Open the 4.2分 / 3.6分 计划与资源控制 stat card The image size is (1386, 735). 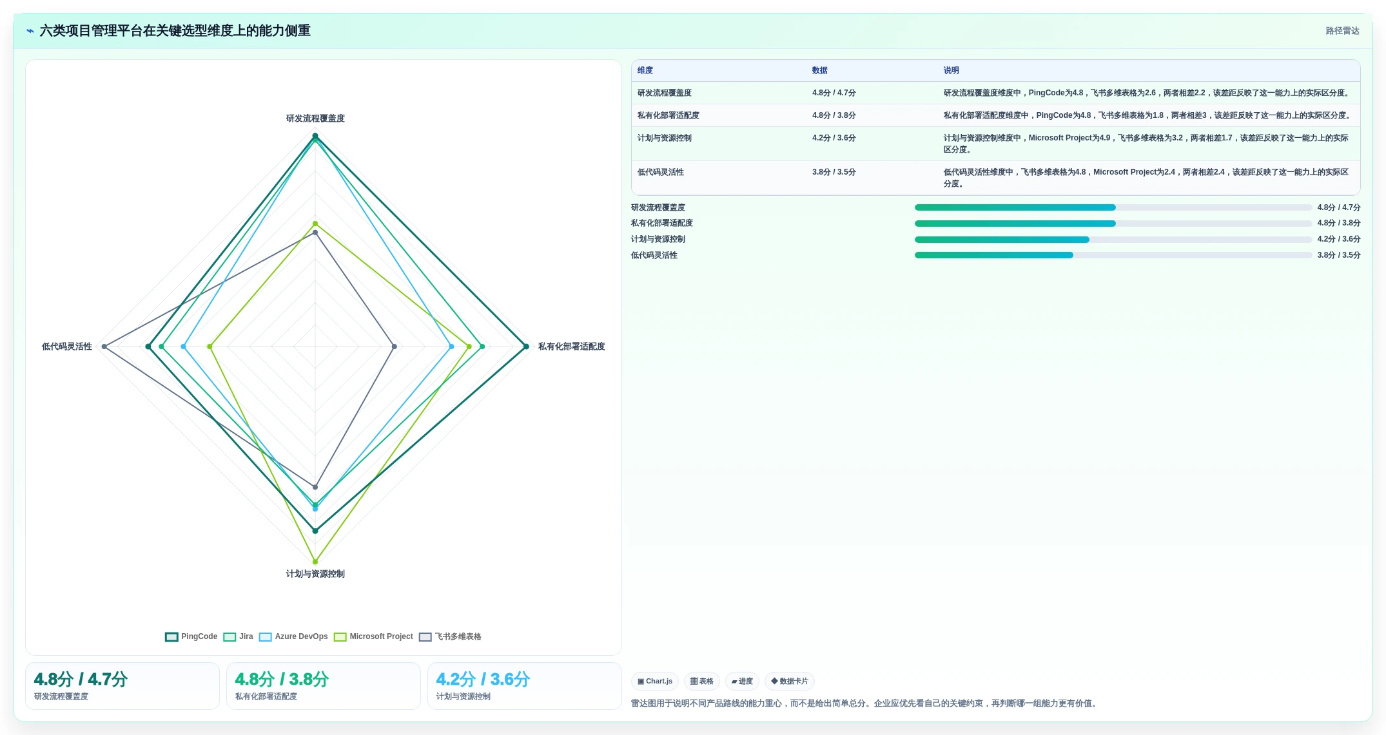point(525,686)
